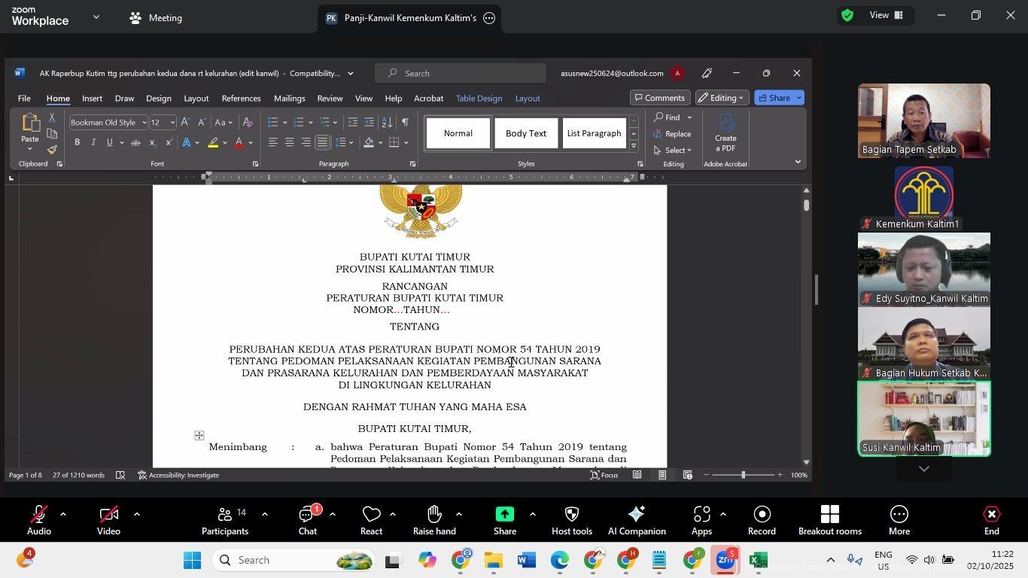Switch to the References tab

(241, 99)
